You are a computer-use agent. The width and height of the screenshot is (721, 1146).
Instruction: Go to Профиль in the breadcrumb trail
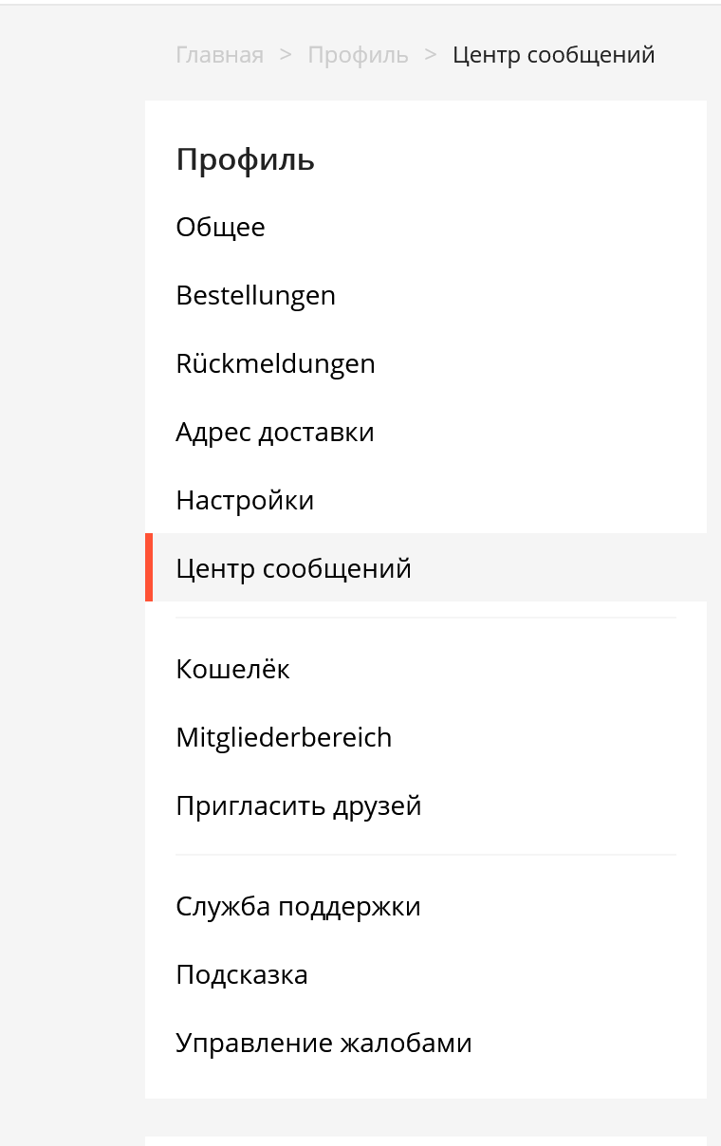(x=358, y=55)
